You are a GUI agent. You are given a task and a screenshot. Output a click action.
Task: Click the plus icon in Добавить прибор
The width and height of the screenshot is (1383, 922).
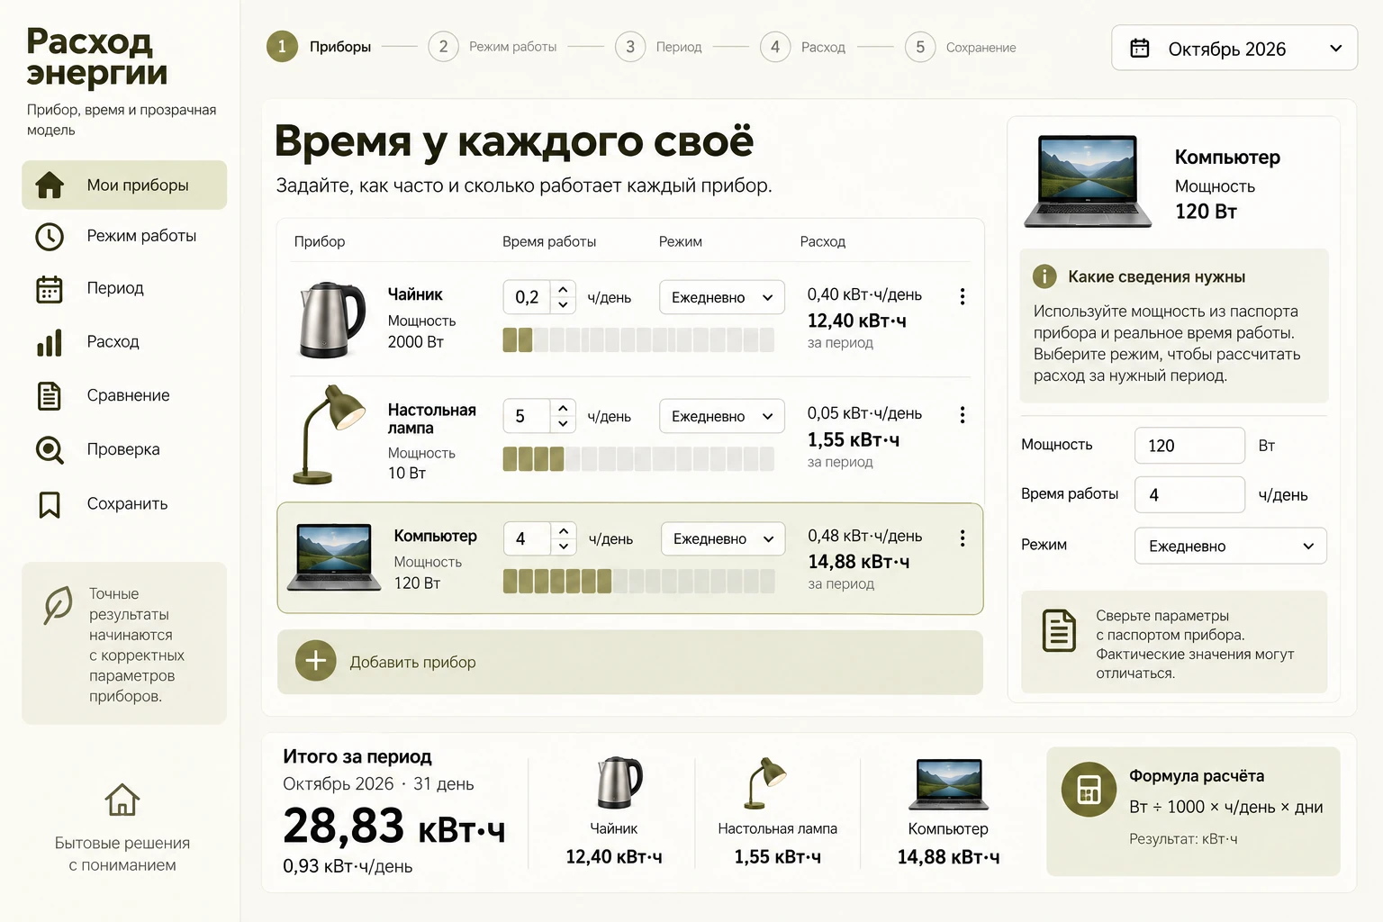point(315,661)
